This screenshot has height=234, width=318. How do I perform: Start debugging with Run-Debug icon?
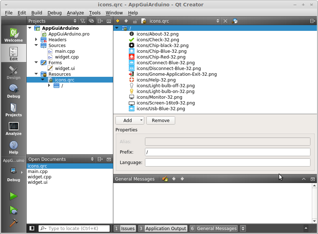[14, 210]
